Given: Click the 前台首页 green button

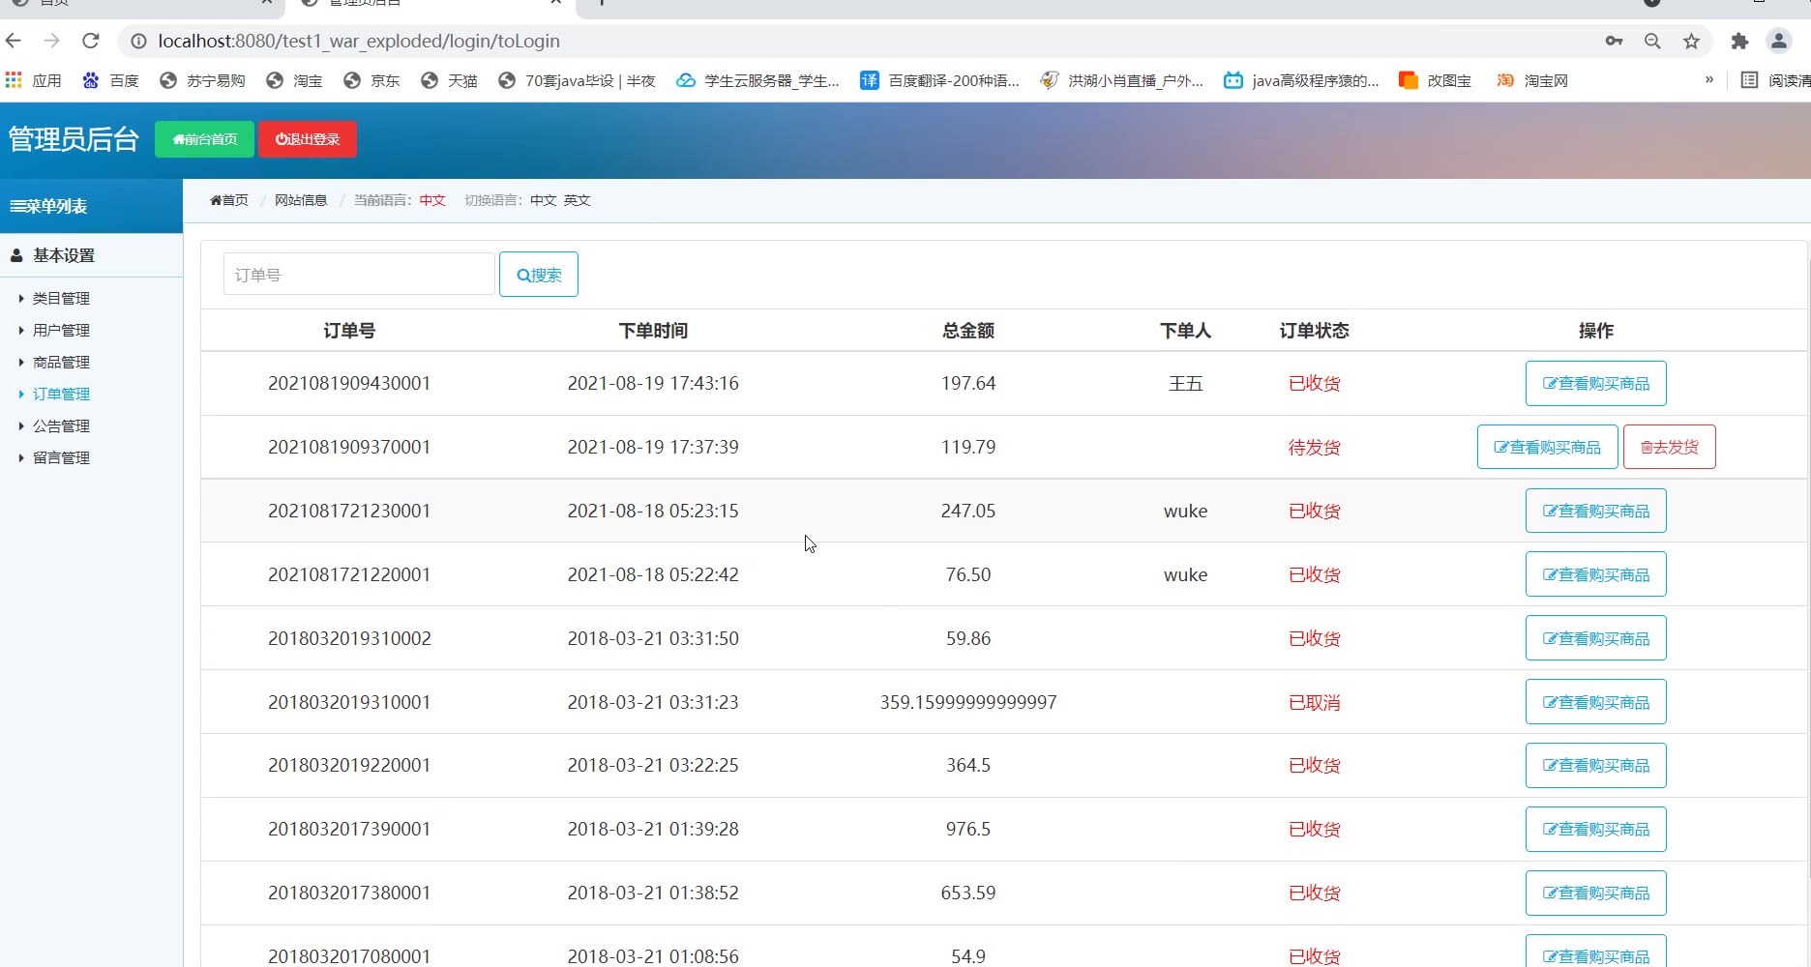Looking at the screenshot, I should coord(204,139).
